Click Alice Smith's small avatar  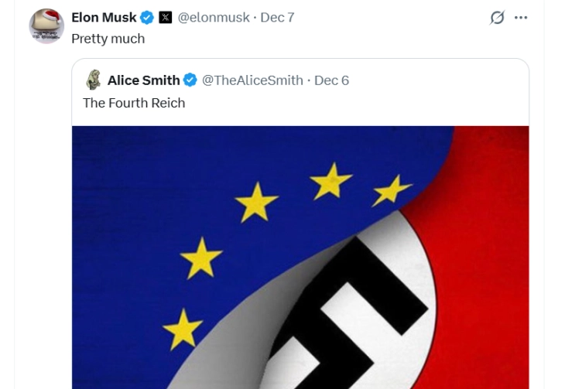93,80
